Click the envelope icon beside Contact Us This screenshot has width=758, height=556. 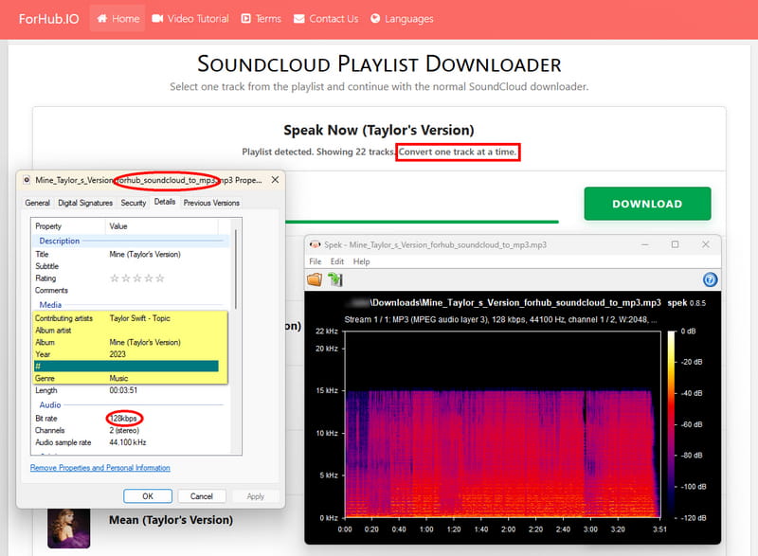pos(299,18)
